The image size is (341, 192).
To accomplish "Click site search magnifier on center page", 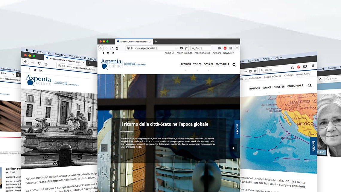I will [234, 65].
